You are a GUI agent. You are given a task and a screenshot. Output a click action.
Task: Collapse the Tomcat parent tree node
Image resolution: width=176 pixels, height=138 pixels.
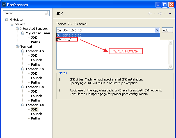17,47
